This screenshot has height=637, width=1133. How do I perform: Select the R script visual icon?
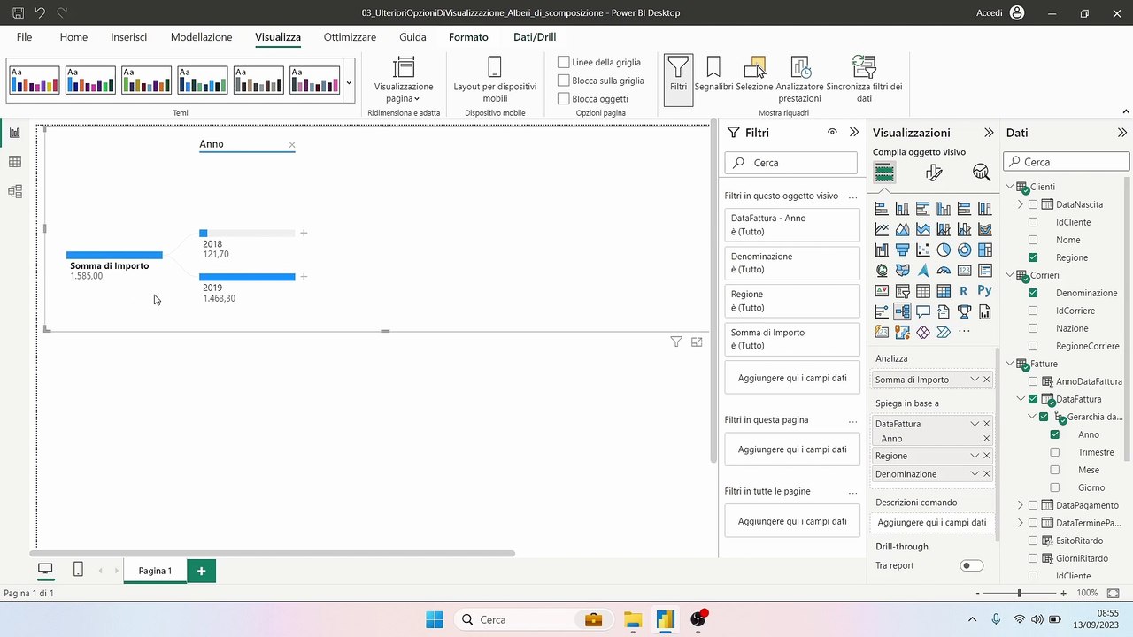(x=964, y=291)
